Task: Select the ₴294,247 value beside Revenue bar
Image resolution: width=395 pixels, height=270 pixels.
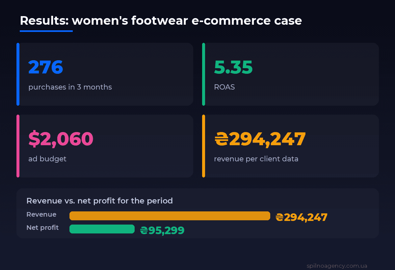Action: tap(302, 217)
